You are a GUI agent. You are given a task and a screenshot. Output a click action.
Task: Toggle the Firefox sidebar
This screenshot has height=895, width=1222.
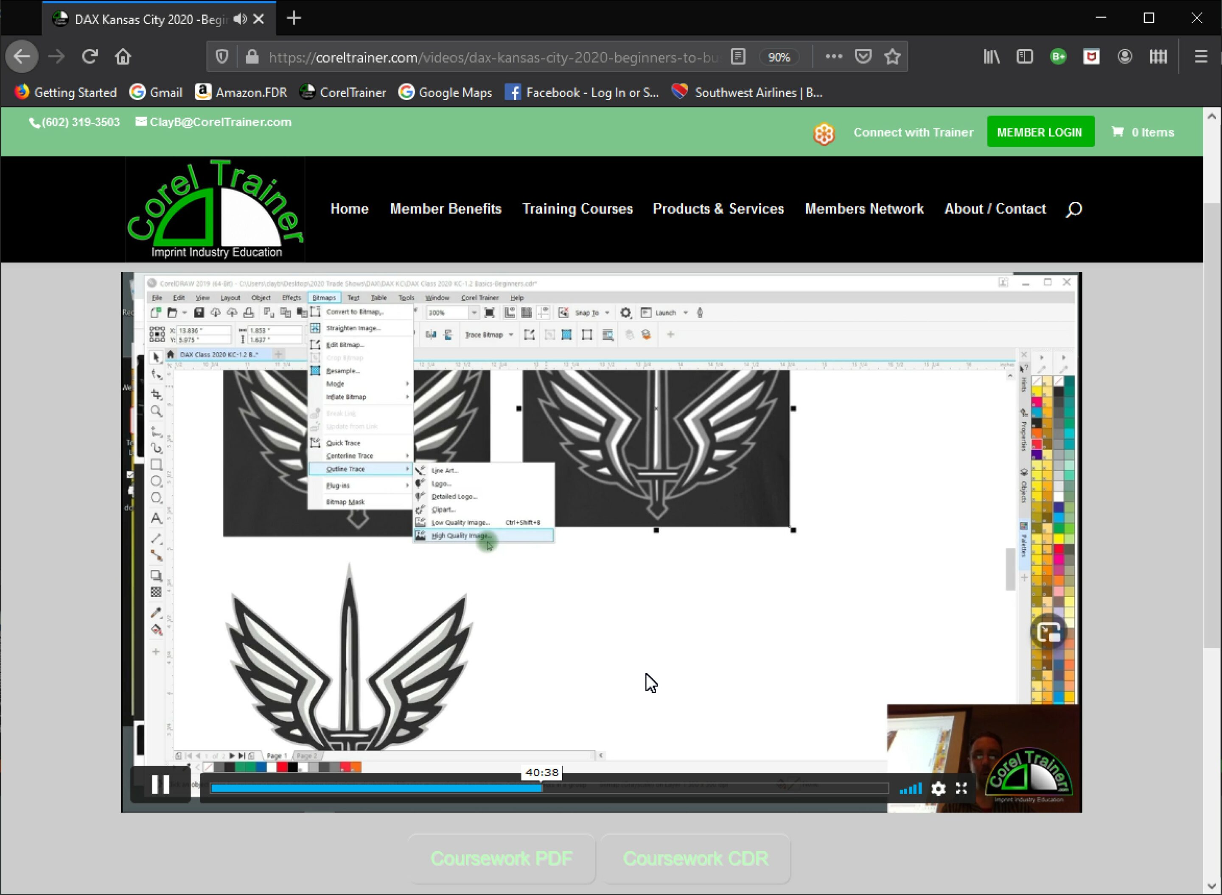tap(1025, 56)
